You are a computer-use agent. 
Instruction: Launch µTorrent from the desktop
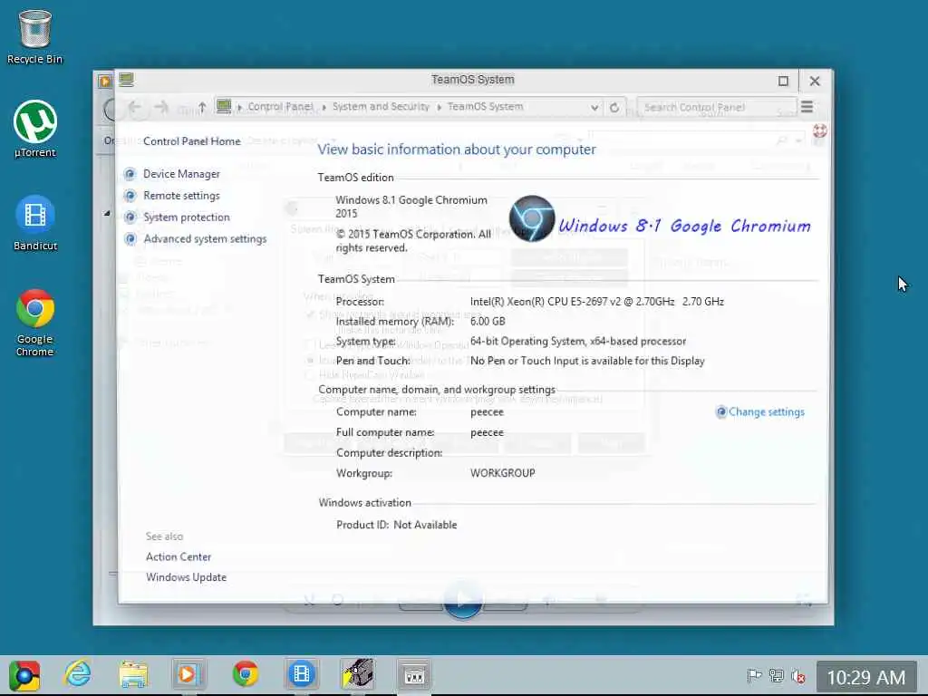[35, 129]
